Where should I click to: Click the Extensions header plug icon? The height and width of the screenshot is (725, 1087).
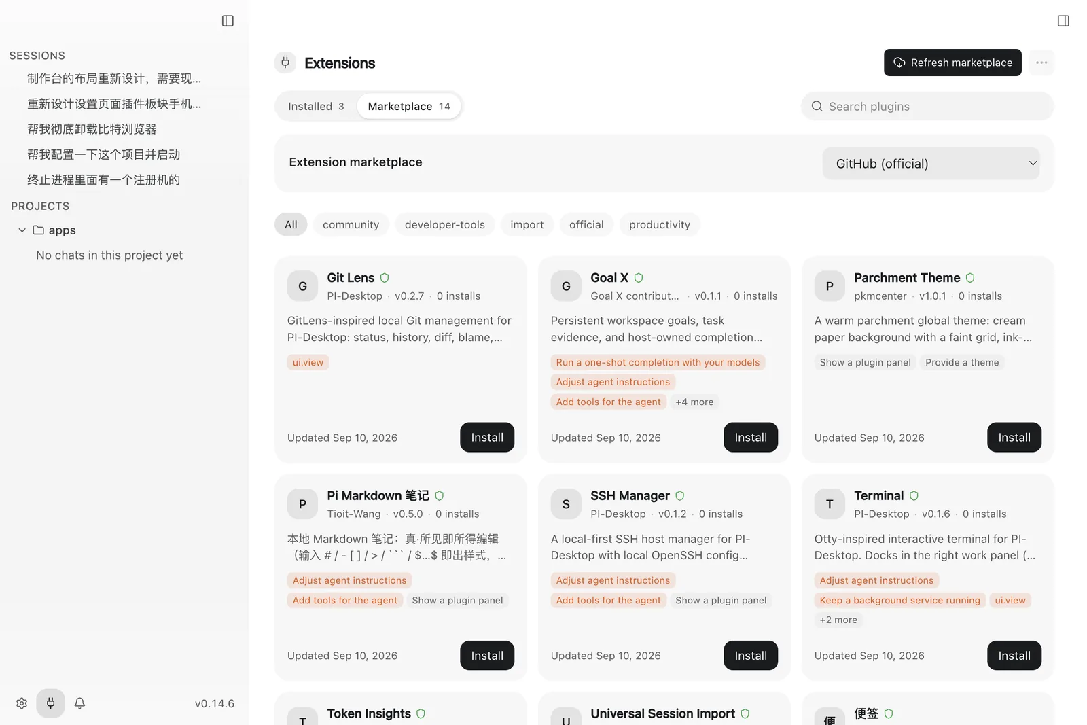click(x=285, y=63)
